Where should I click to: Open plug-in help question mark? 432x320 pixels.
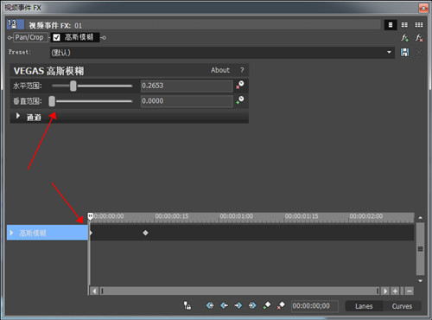click(242, 70)
